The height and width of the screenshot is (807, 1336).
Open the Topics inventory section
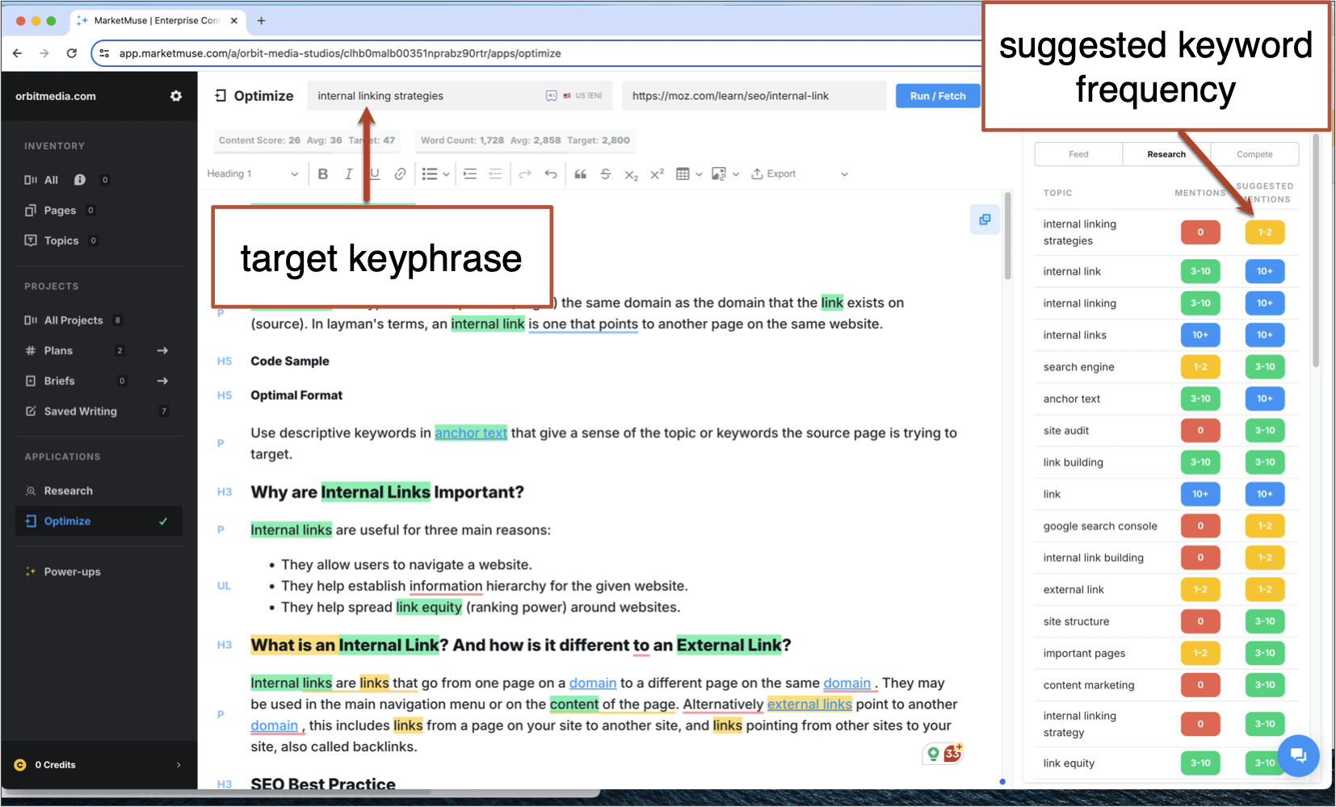(60, 240)
